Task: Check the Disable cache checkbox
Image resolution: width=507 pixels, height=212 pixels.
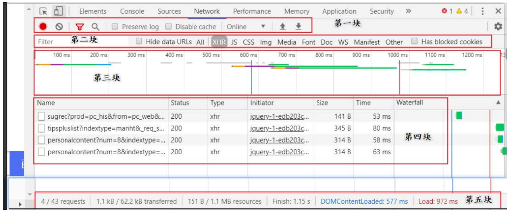Action: click(169, 26)
